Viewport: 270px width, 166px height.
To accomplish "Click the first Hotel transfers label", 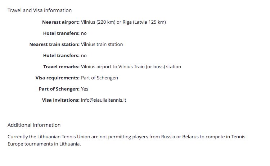I will (x=61, y=33).
